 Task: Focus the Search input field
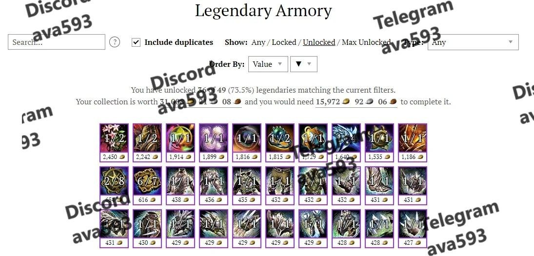pyautogui.click(x=57, y=42)
